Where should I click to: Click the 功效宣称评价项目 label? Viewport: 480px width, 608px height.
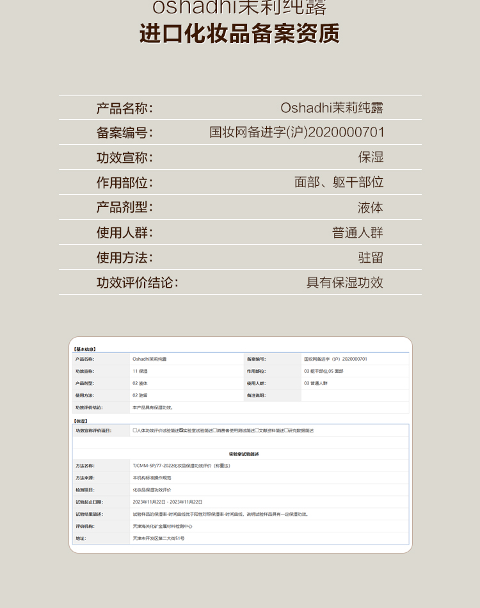93,431
